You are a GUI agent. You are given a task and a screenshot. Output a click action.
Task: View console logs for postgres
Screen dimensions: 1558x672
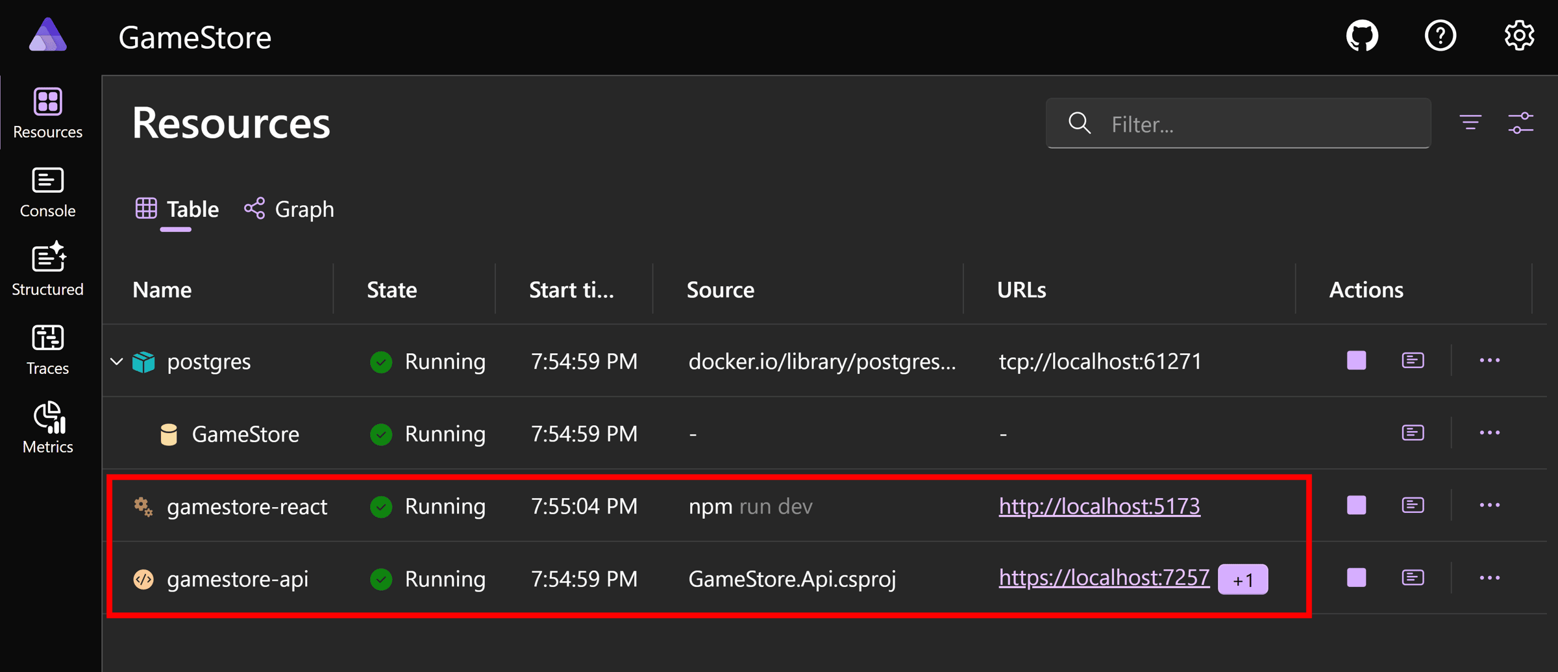[x=1413, y=360]
